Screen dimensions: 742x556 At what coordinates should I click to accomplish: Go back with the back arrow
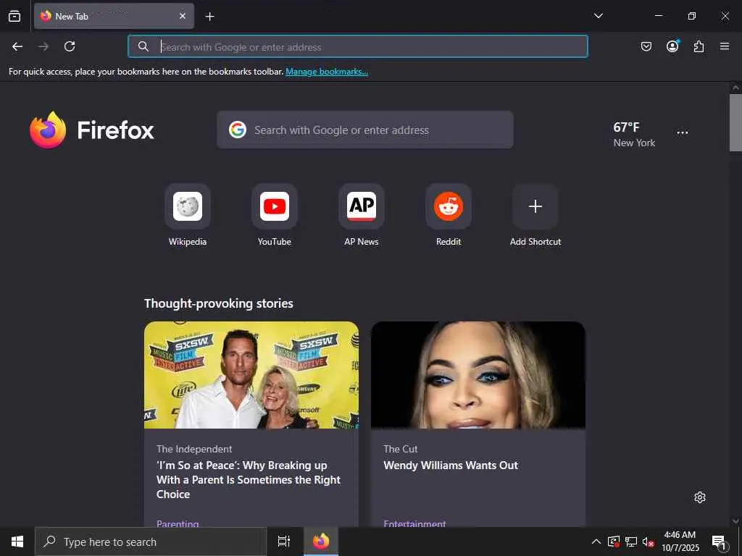pyautogui.click(x=17, y=46)
